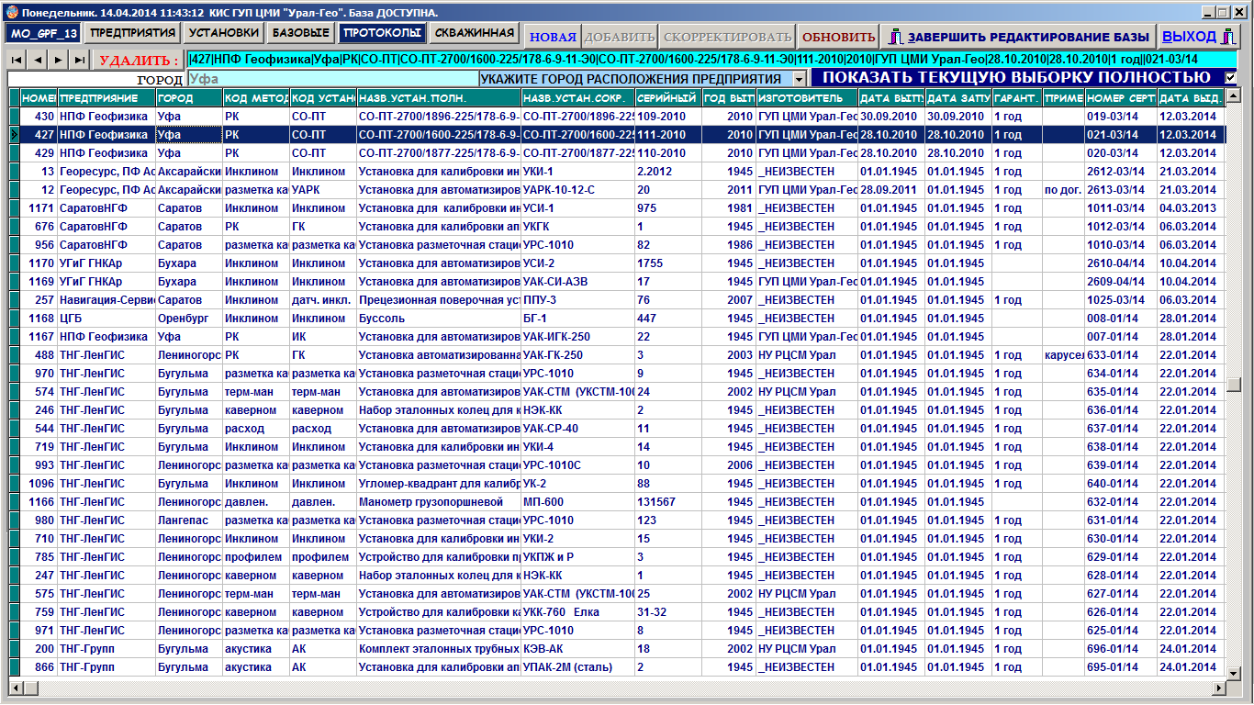This screenshot has width=1254, height=705.
Task: Open the УСТАНОВКИ tab
Action: coord(222,33)
